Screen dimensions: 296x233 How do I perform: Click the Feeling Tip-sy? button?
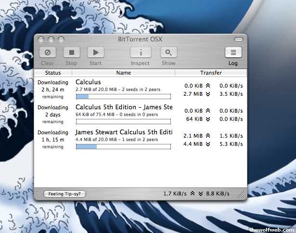pos(65,194)
